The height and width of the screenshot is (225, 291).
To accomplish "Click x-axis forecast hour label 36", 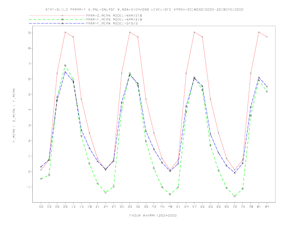I will 138,207.
